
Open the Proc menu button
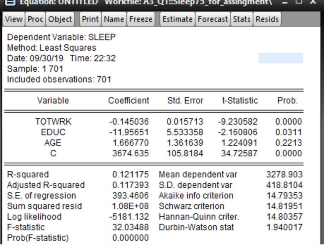point(35,19)
